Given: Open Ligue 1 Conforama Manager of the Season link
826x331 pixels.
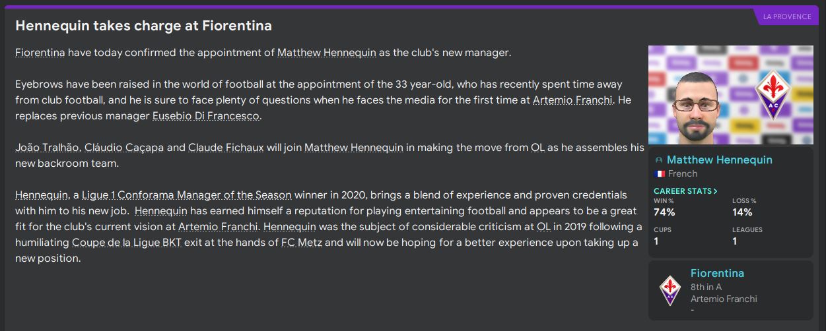Looking at the screenshot, I should (186, 195).
